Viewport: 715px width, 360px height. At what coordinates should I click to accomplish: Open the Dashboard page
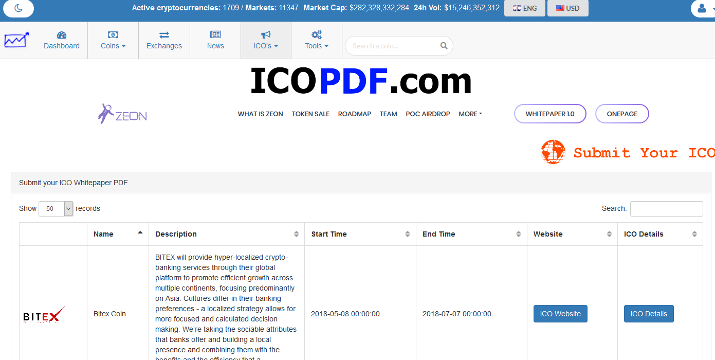coord(62,40)
